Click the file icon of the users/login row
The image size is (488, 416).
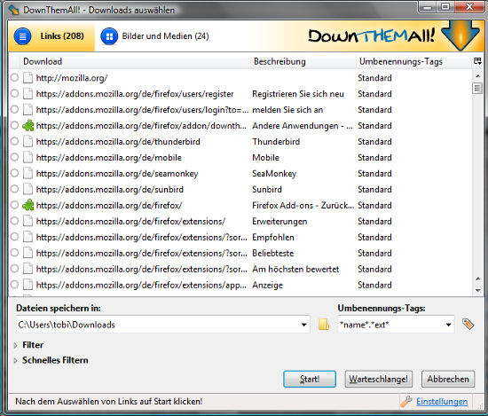pyautogui.click(x=28, y=109)
